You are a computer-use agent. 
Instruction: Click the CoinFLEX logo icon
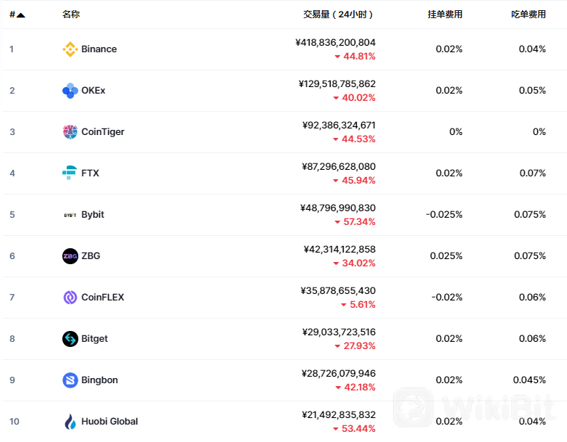[x=70, y=298]
